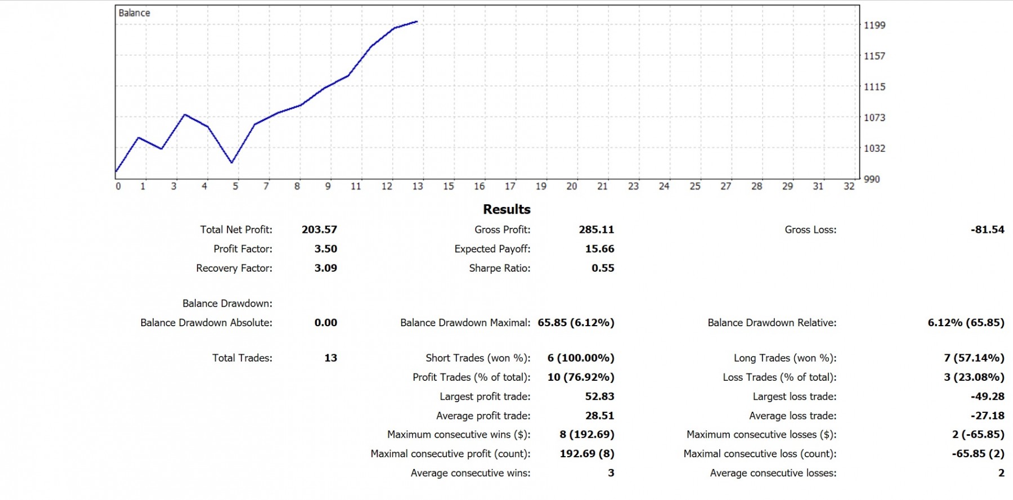Viewport: 1013px width, 500px height.
Task: Select the Profit Factor value 3.50
Action: pyautogui.click(x=325, y=249)
